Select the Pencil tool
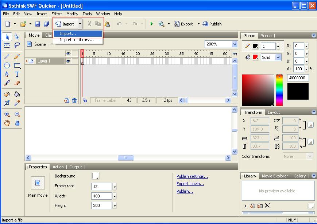Screen dimensions: 317x224 (17, 57)
